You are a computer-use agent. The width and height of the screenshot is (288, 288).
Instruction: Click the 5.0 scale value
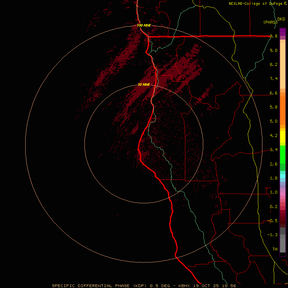274,121
